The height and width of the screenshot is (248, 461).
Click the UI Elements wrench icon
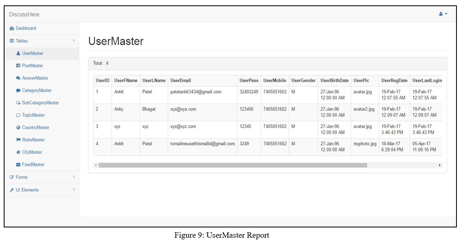pos(12,190)
